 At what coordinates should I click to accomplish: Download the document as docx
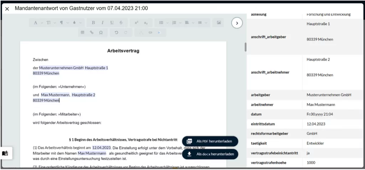tap(210, 154)
